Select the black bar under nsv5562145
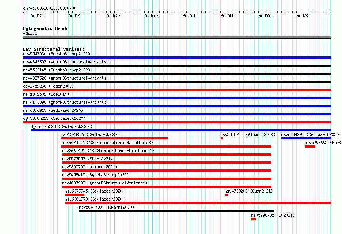Screen dimensions: 342x234 177,74
